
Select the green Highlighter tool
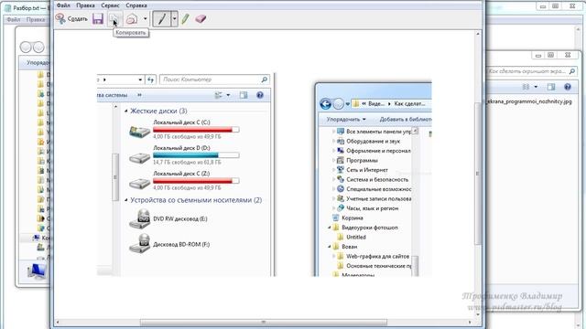[185, 18]
